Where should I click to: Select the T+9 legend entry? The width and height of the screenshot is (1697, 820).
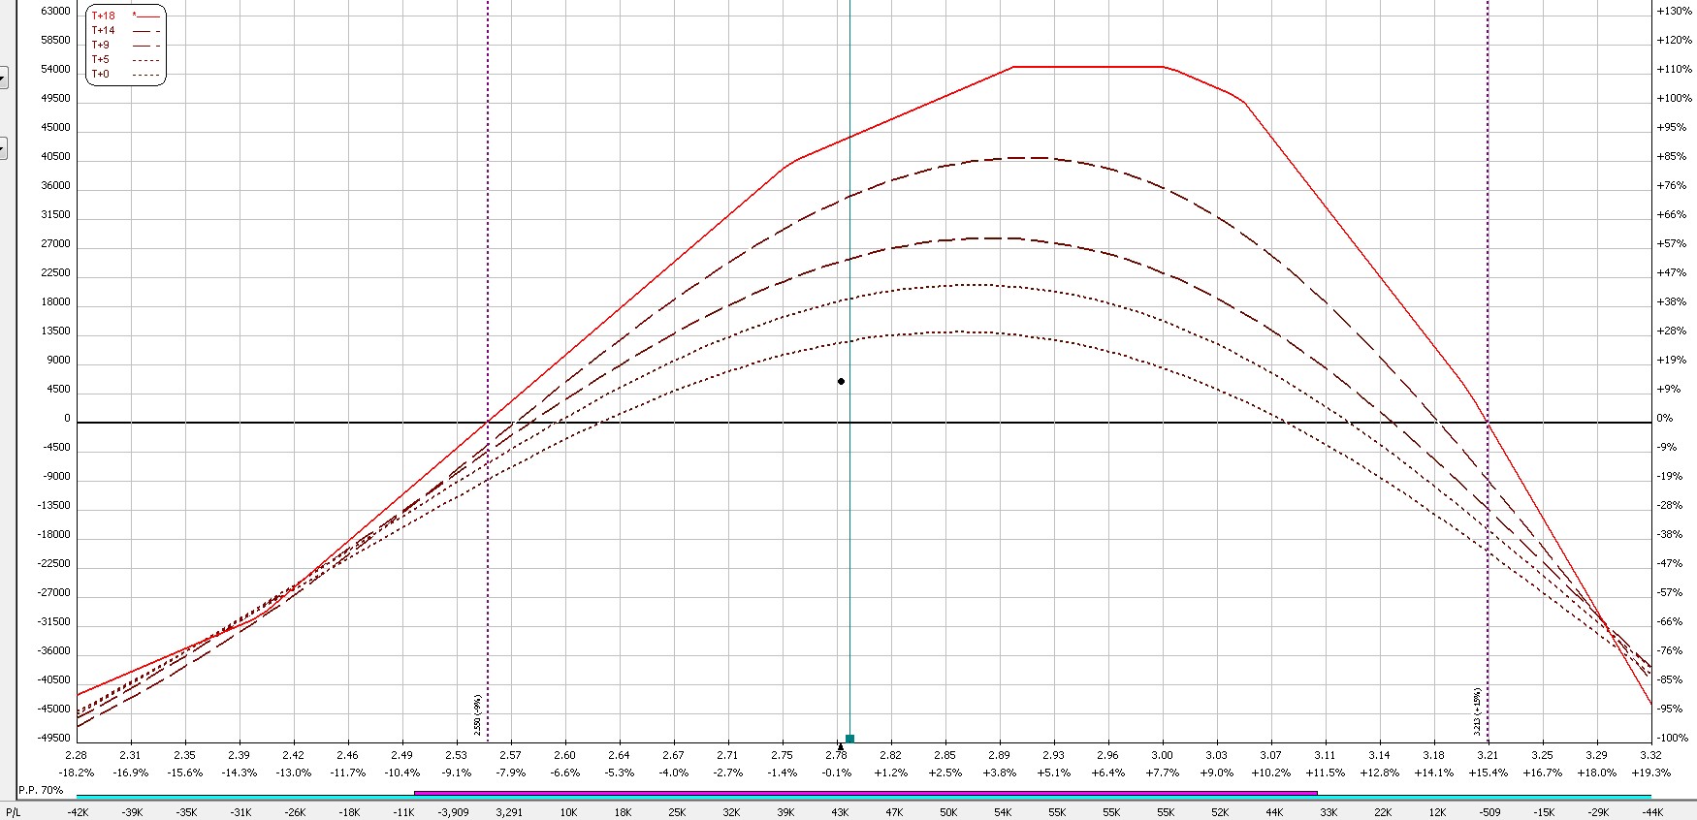(125, 46)
